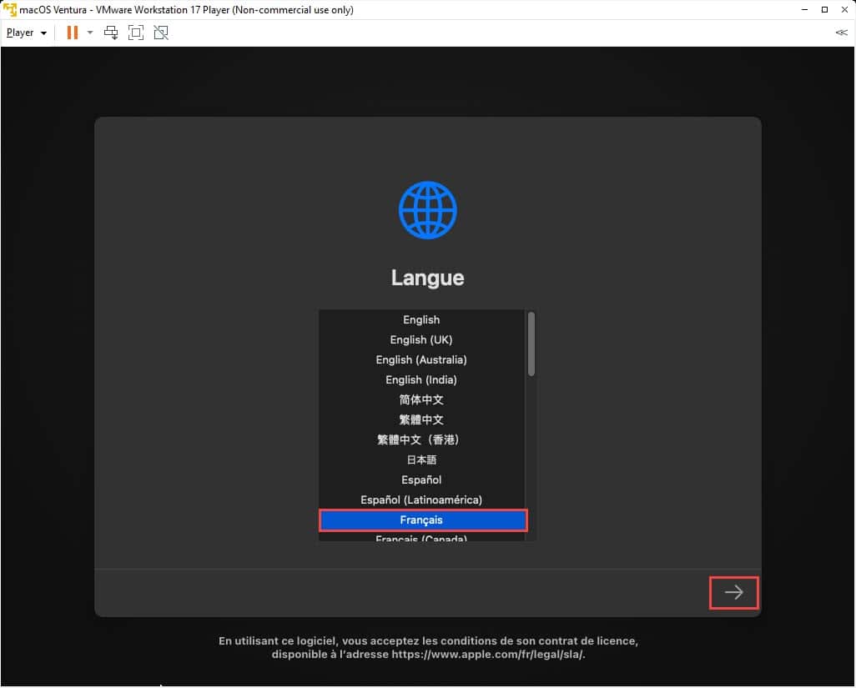Open the Player menu
The image size is (856, 688).
pyautogui.click(x=26, y=33)
